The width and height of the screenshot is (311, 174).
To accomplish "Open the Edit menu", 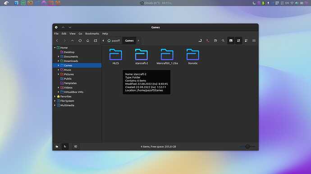I will [64, 34].
